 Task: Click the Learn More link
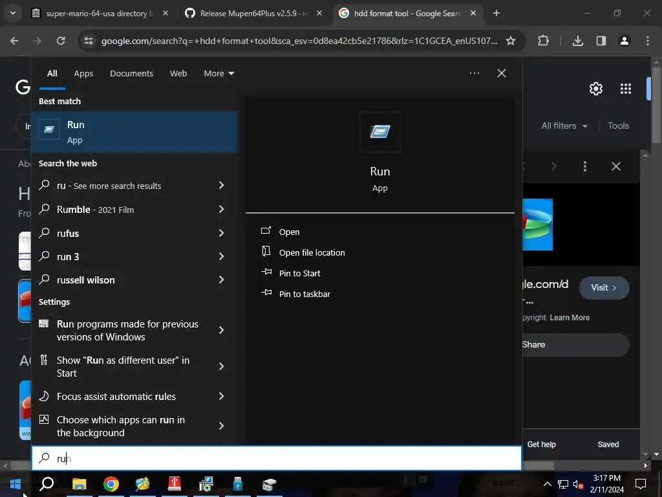point(569,317)
